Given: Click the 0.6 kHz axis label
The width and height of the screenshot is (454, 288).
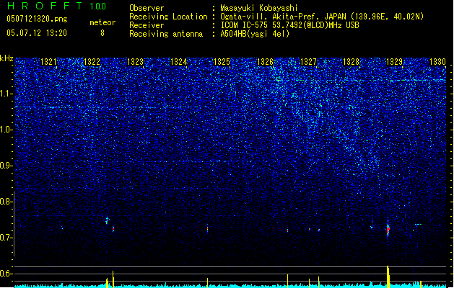Looking at the screenshot, I should tap(6, 274).
